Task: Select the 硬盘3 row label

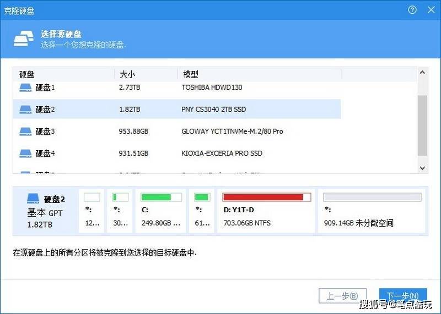Action: pos(45,131)
